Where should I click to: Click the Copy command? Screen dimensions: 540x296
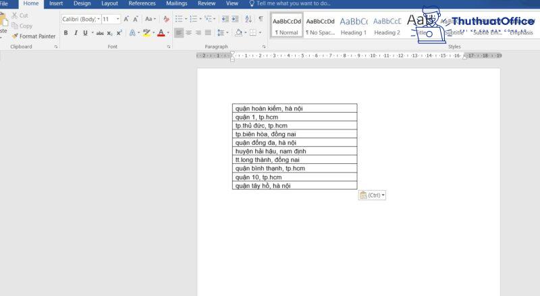click(x=22, y=26)
